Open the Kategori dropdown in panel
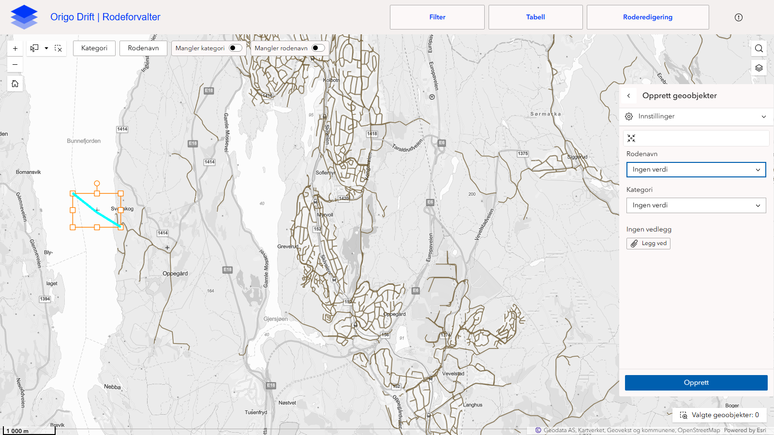The image size is (774, 435). (696, 205)
